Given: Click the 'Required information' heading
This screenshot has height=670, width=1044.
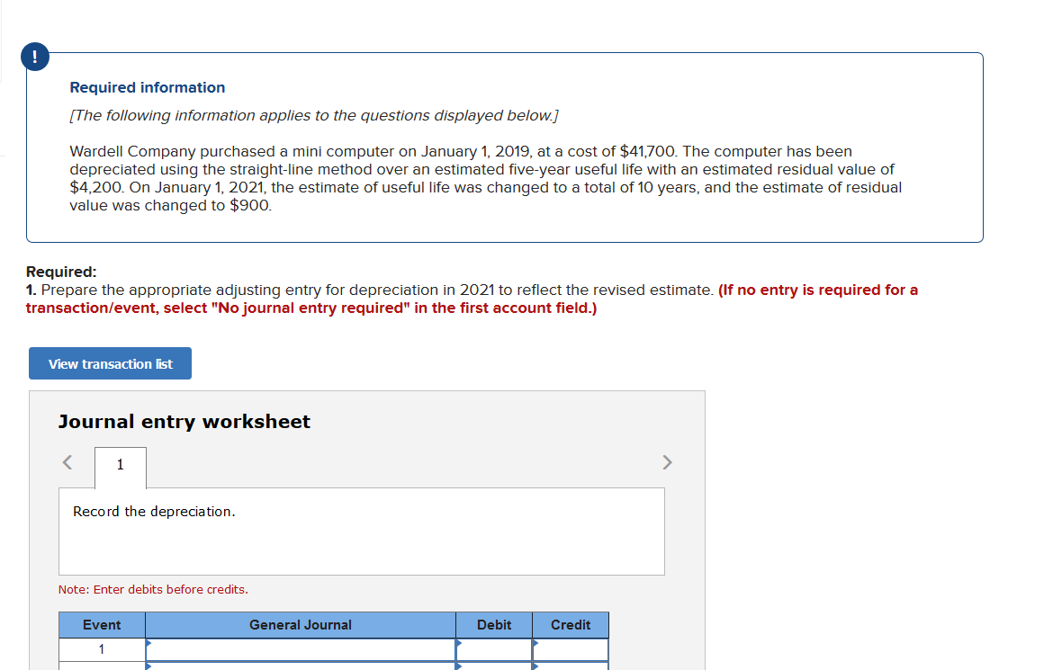Looking at the screenshot, I should 147,87.
